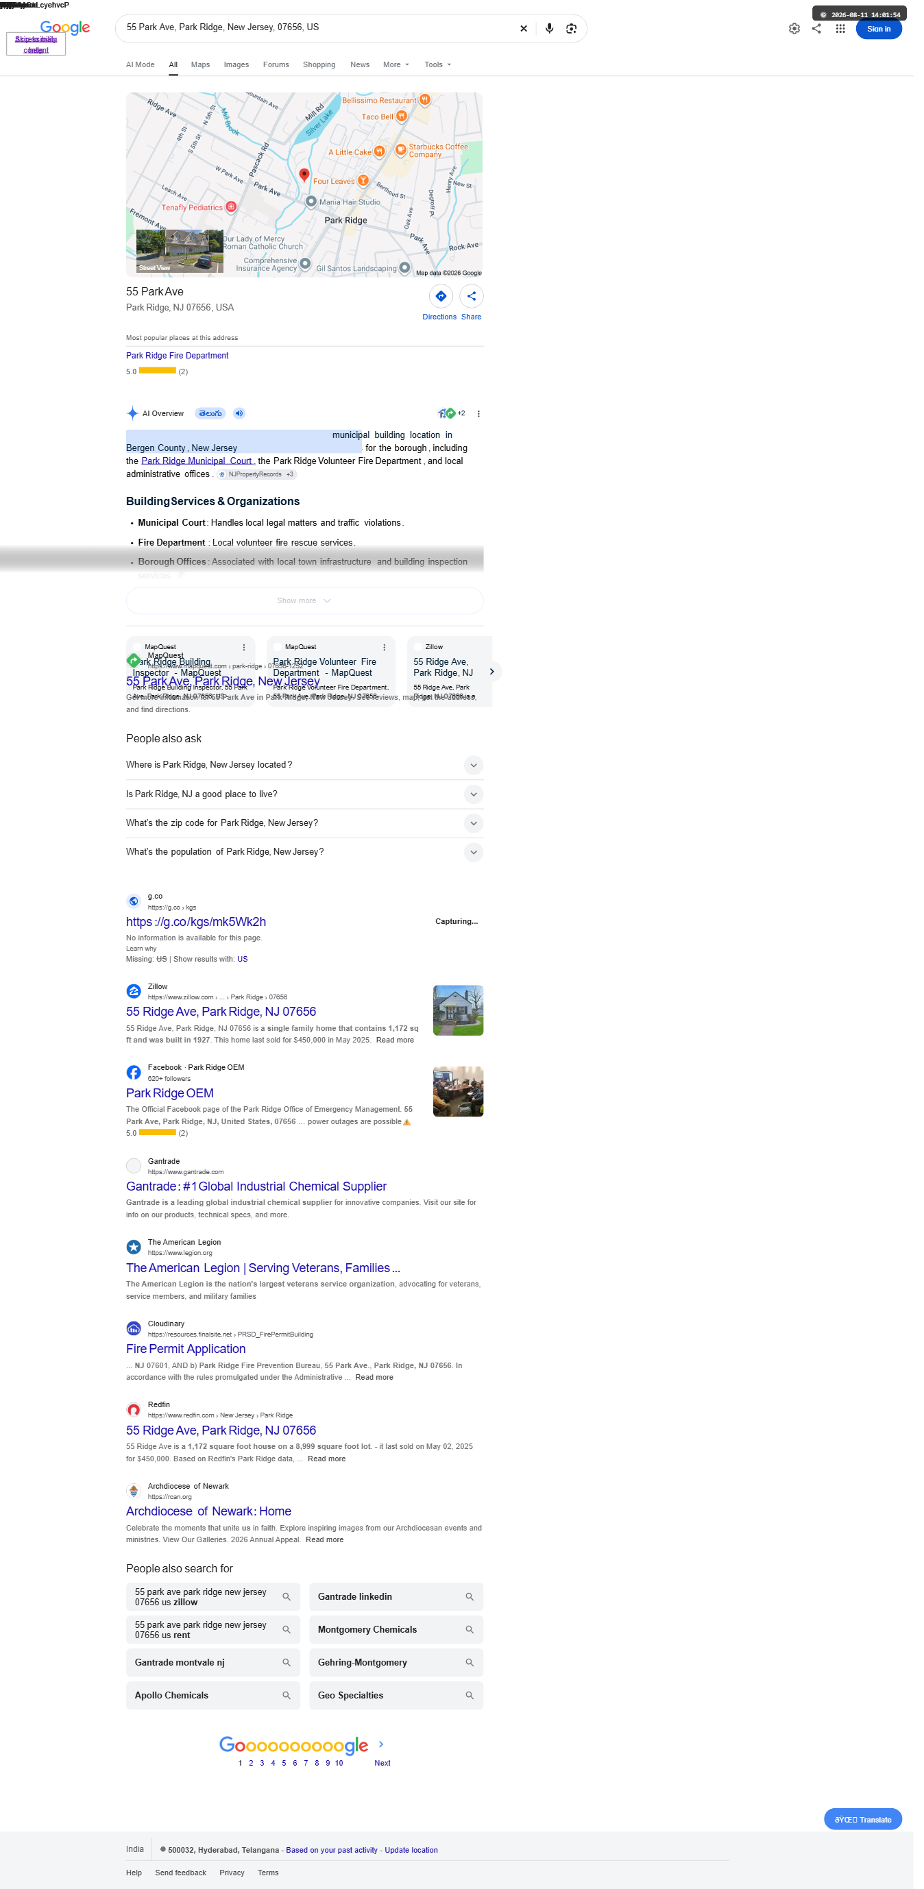
Task: Expand the Park Ridge population question
Action: [304, 852]
